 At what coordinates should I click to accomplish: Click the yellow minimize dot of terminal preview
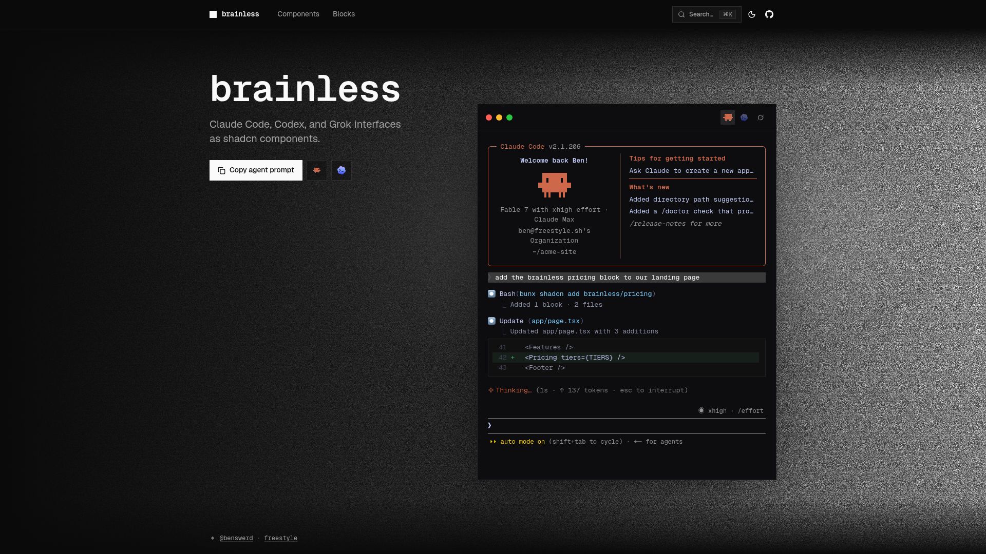click(x=499, y=117)
